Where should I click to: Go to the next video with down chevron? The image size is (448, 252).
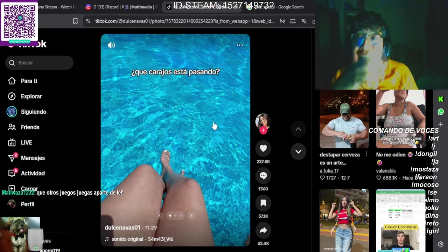(x=298, y=152)
